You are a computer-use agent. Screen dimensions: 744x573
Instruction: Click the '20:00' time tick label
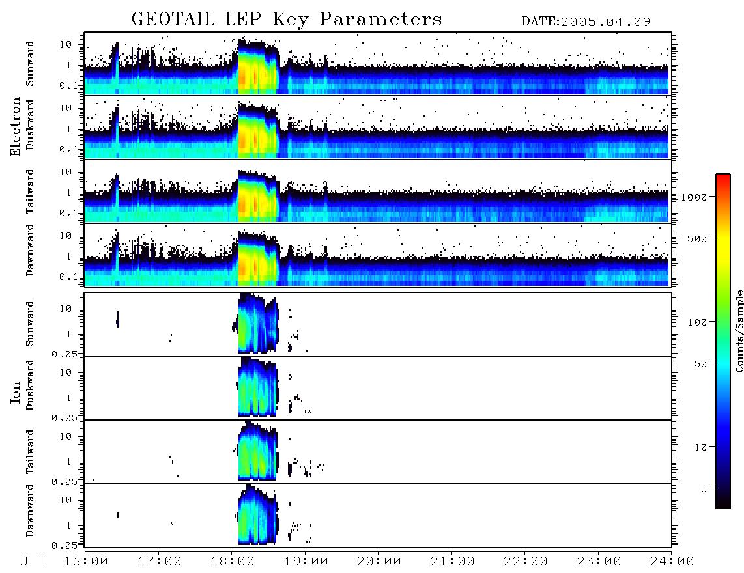point(379,562)
